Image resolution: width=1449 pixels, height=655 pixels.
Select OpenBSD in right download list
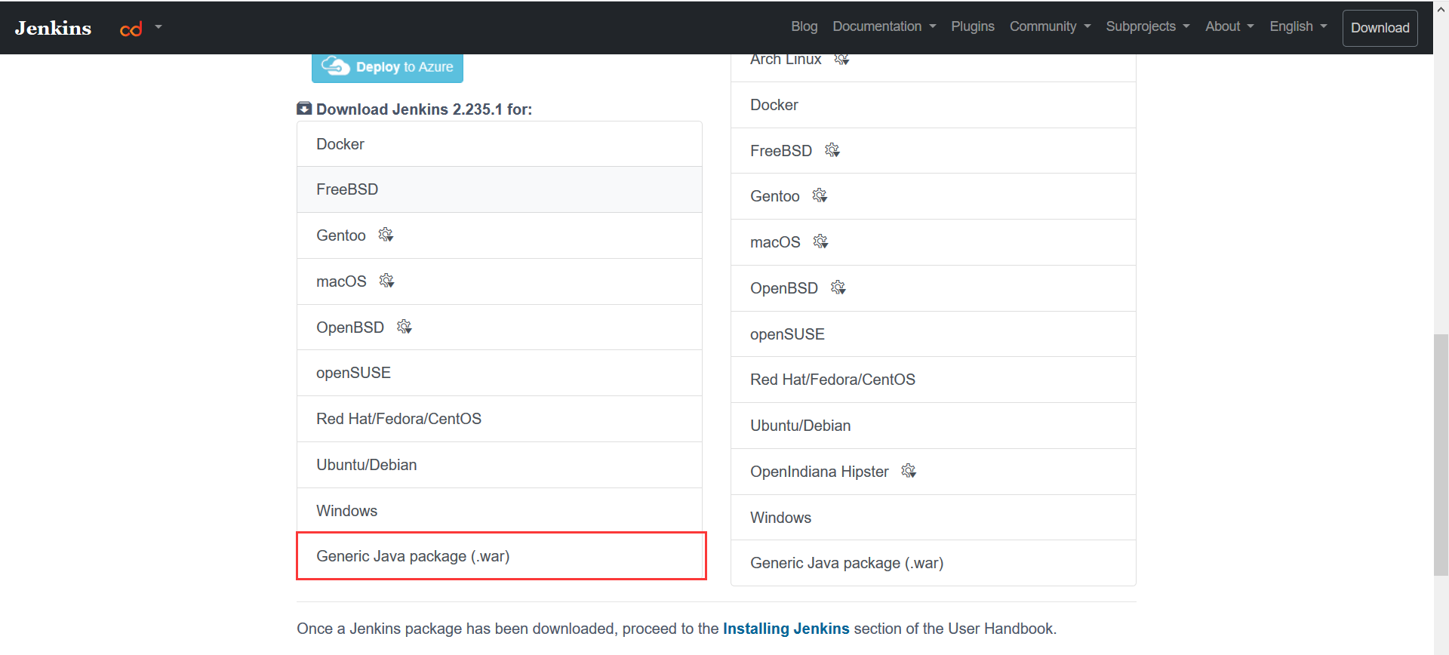pos(934,288)
